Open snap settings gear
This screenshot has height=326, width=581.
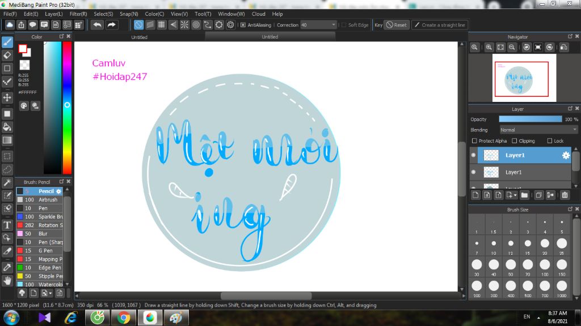pyautogui.click(x=230, y=25)
